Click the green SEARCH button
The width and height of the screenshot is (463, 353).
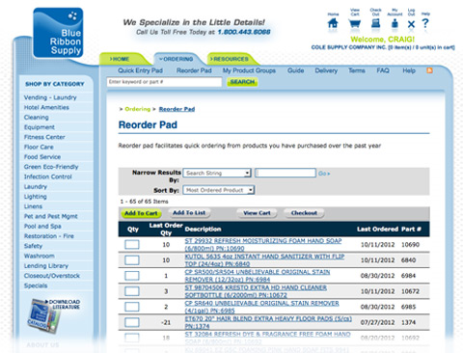point(242,82)
